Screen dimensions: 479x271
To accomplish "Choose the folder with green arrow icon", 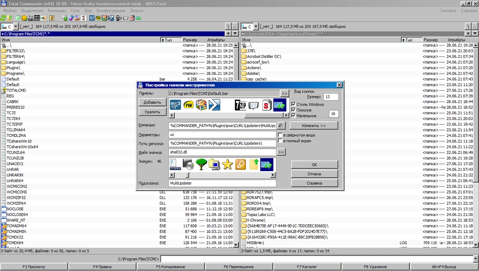I will pos(254,164).
